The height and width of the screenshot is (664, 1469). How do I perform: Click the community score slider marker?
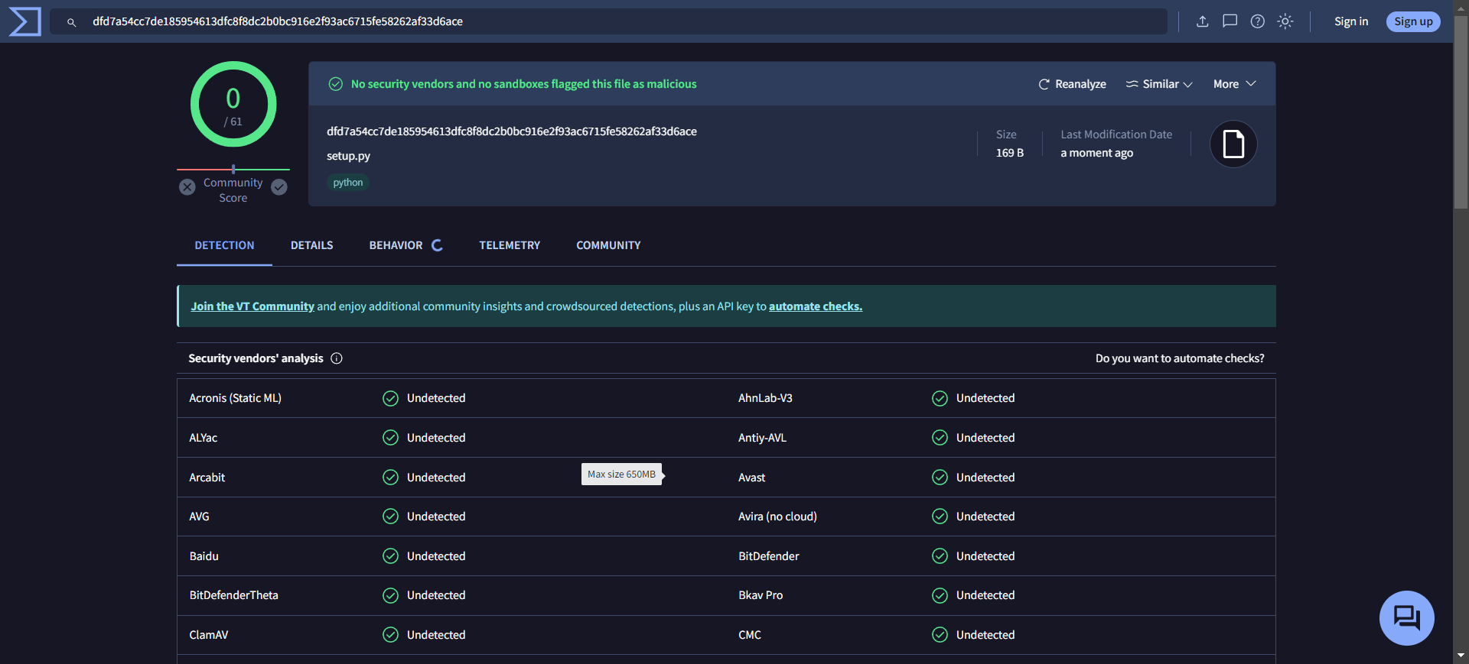point(233,169)
